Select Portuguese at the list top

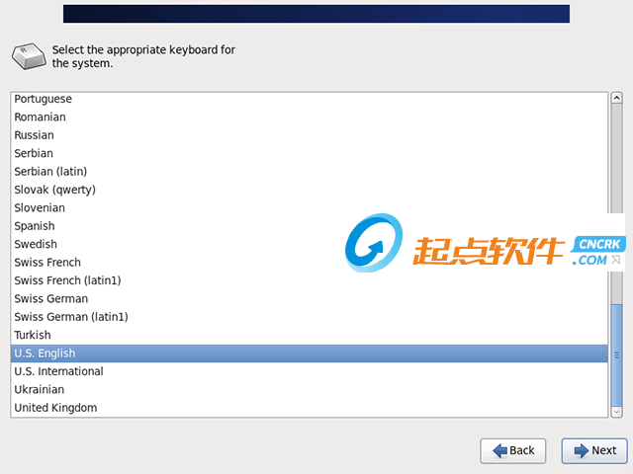pos(310,99)
